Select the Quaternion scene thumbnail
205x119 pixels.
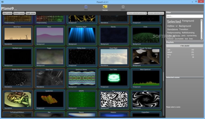50,100
